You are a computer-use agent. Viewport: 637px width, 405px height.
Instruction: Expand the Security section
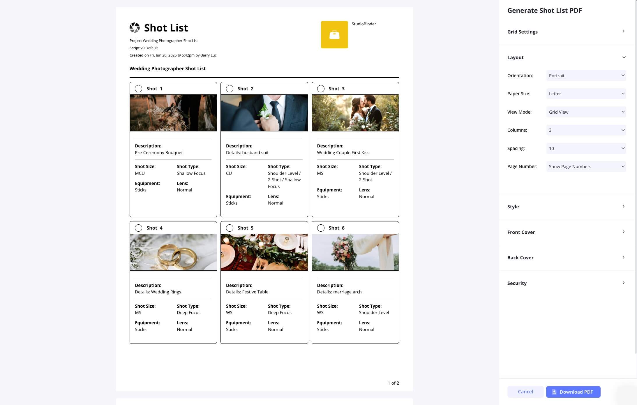(x=567, y=283)
